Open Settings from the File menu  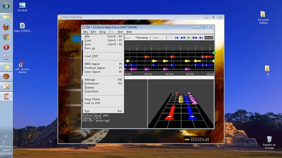pyautogui.click(x=103, y=79)
